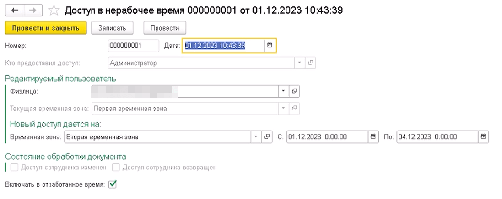Expand the Кто предоставил доступ dropdown
The height and width of the screenshot is (199, 502).
pos(299,63)
